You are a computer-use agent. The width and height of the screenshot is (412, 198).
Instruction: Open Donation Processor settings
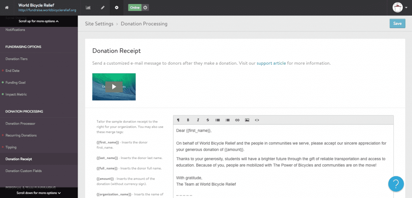pos(20,123)
